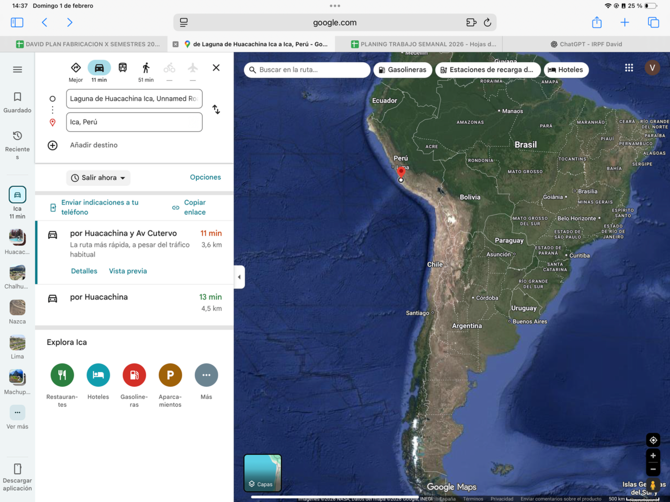This screenshot has height=502, width=670.
Task: Add a destination with the plus icon
Action: click(x=52, y=145)
